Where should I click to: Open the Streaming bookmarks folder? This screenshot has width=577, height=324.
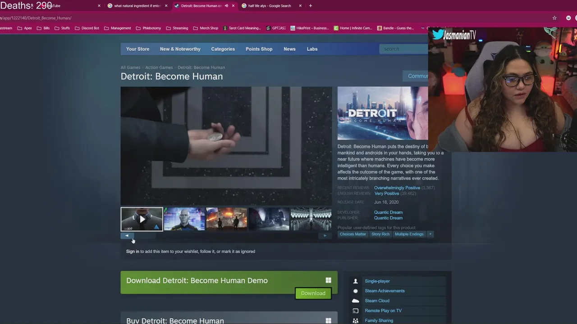coord(177,28)
